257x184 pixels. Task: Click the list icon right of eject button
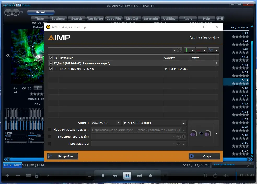(x=165, y=176)
